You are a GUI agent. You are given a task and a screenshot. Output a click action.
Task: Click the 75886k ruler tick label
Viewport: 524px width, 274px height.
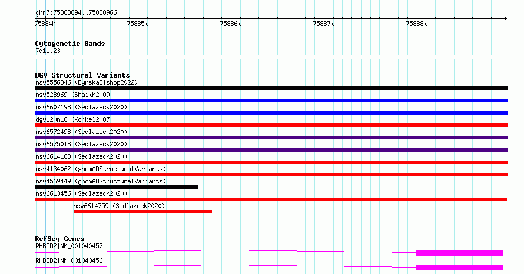coord(230,24)
